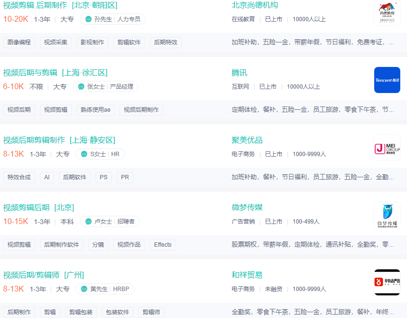
Task: Select the 剪辑师 skill tag
Action: pos(151,312)
